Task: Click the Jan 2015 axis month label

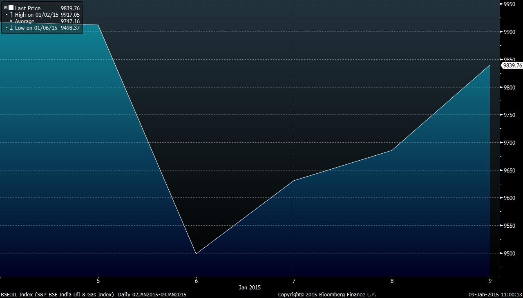Action: (x=249, y=288)
